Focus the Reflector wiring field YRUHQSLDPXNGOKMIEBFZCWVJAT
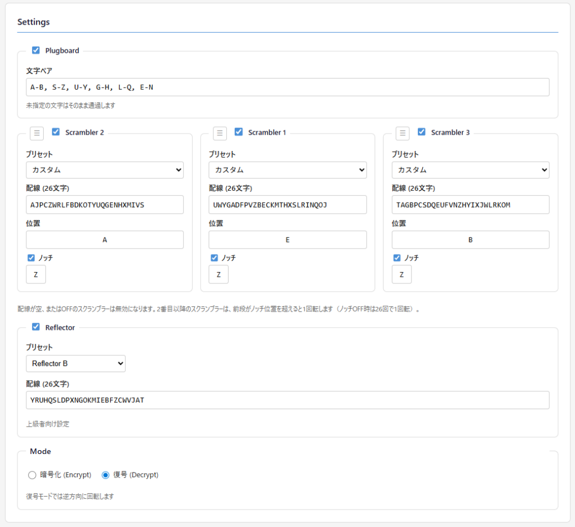This screenshot has height=527, width=575. pos(287,400)
